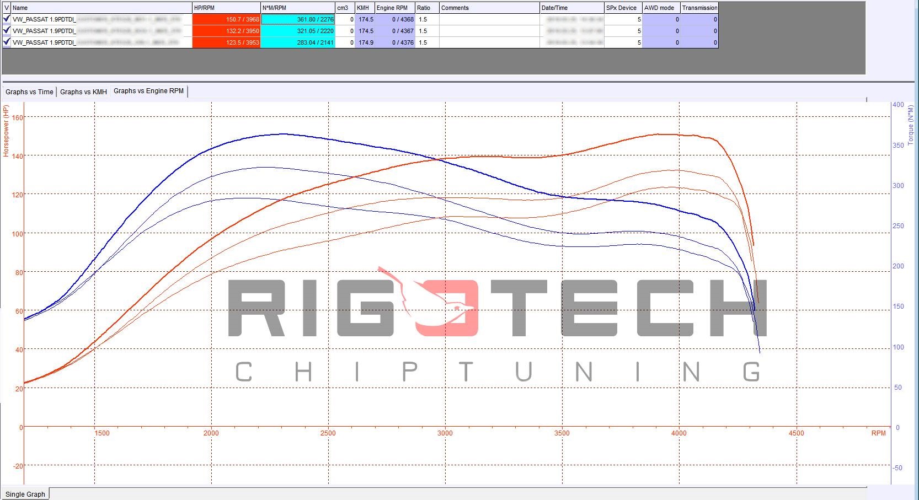Uncheck the run with 132.2 / 3950 HP
The image size is (919, 500).
[7, 31]
